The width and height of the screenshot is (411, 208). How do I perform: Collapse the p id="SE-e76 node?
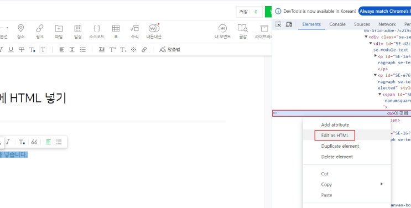(x=376, y=75)
